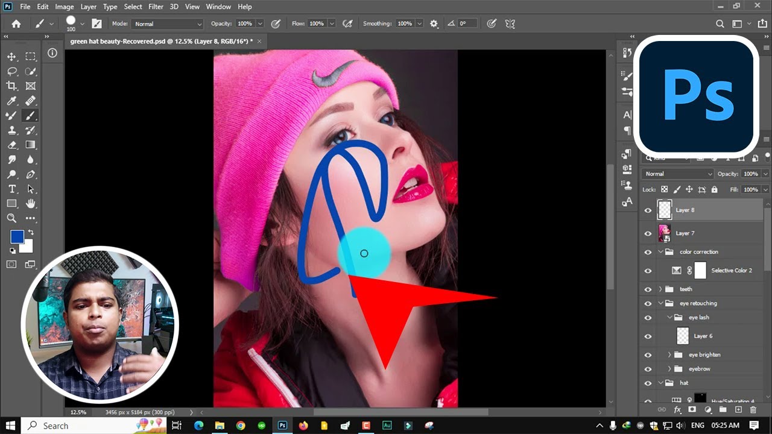
Task: Toggle eye retouching group visibility
Action: click(648, 304)
